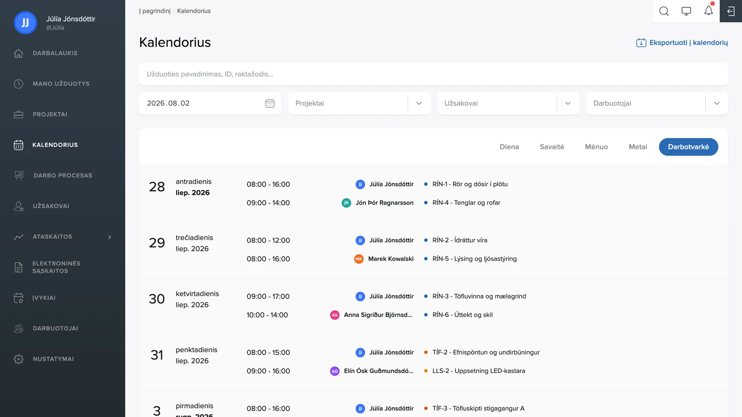742x417 pixels.
Task: Click Anna Sigríður's AS avatar badge
Action: pyautogui.click(x=335, y=315)
